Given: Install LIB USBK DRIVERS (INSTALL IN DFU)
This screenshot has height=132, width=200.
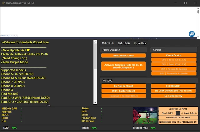Looking at the screenshot, I should click(173, 91).
